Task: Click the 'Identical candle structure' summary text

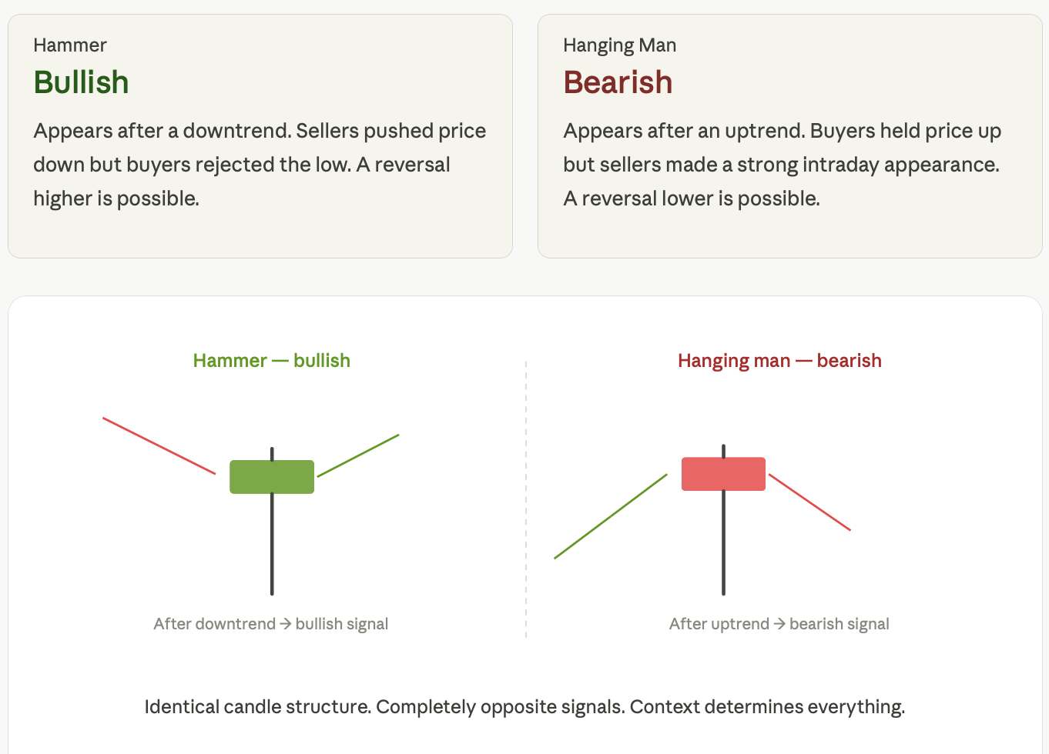Action: coord(525,707)
